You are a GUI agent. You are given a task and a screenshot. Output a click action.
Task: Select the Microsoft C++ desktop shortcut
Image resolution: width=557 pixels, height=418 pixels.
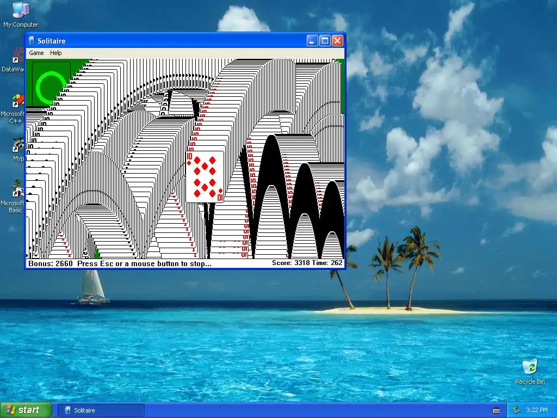[x=13, y=109]
